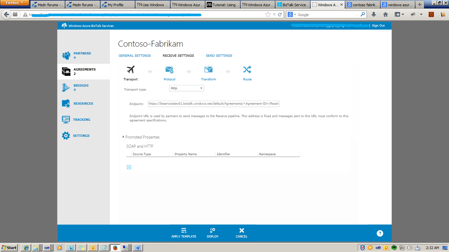Open Outlook from the taskbar
The height and width of the screenshot is (252, 449).
tap(93, 248)
